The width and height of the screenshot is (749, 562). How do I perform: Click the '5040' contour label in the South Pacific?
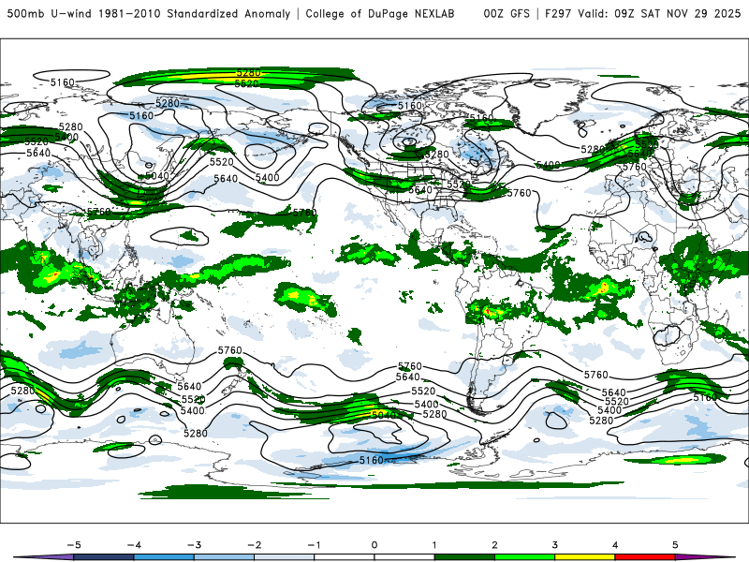(384, 415)
